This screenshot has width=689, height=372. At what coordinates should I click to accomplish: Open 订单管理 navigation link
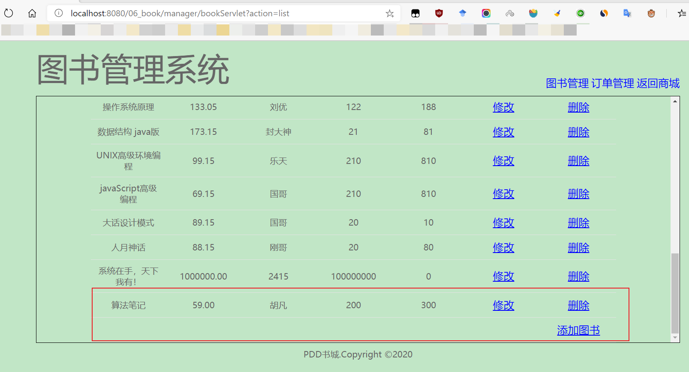point(613,83)
